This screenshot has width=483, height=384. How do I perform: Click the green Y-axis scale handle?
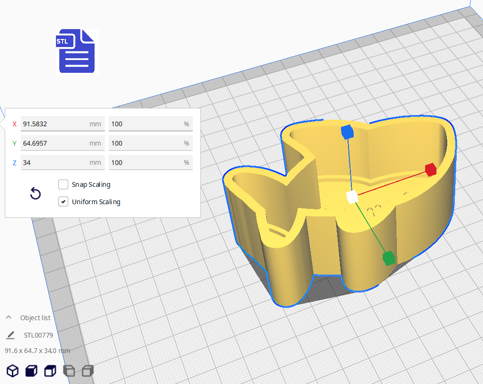pos(389,258)
